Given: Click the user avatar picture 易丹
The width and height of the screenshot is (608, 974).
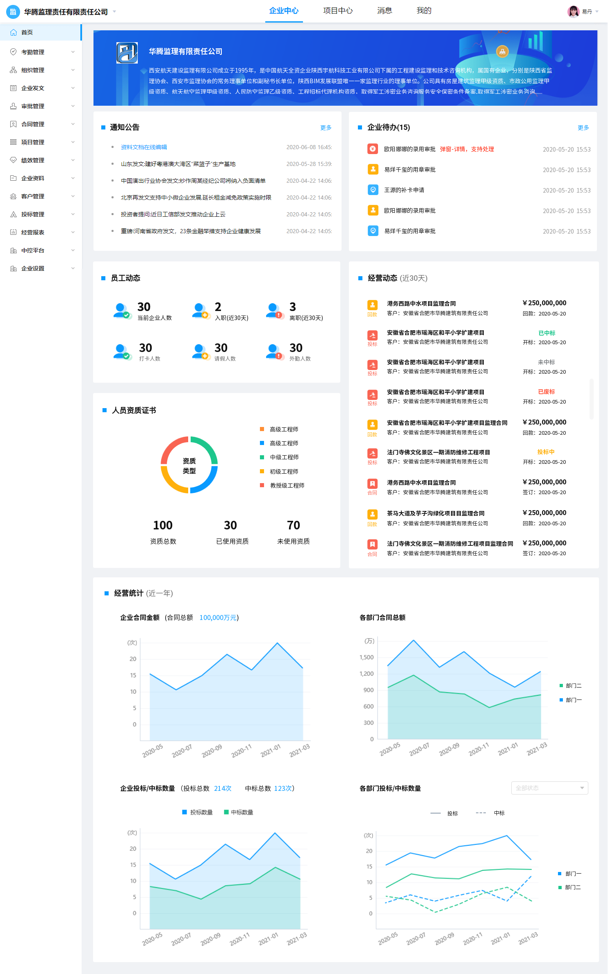Looking at the screenshot, I should [573, 11].
